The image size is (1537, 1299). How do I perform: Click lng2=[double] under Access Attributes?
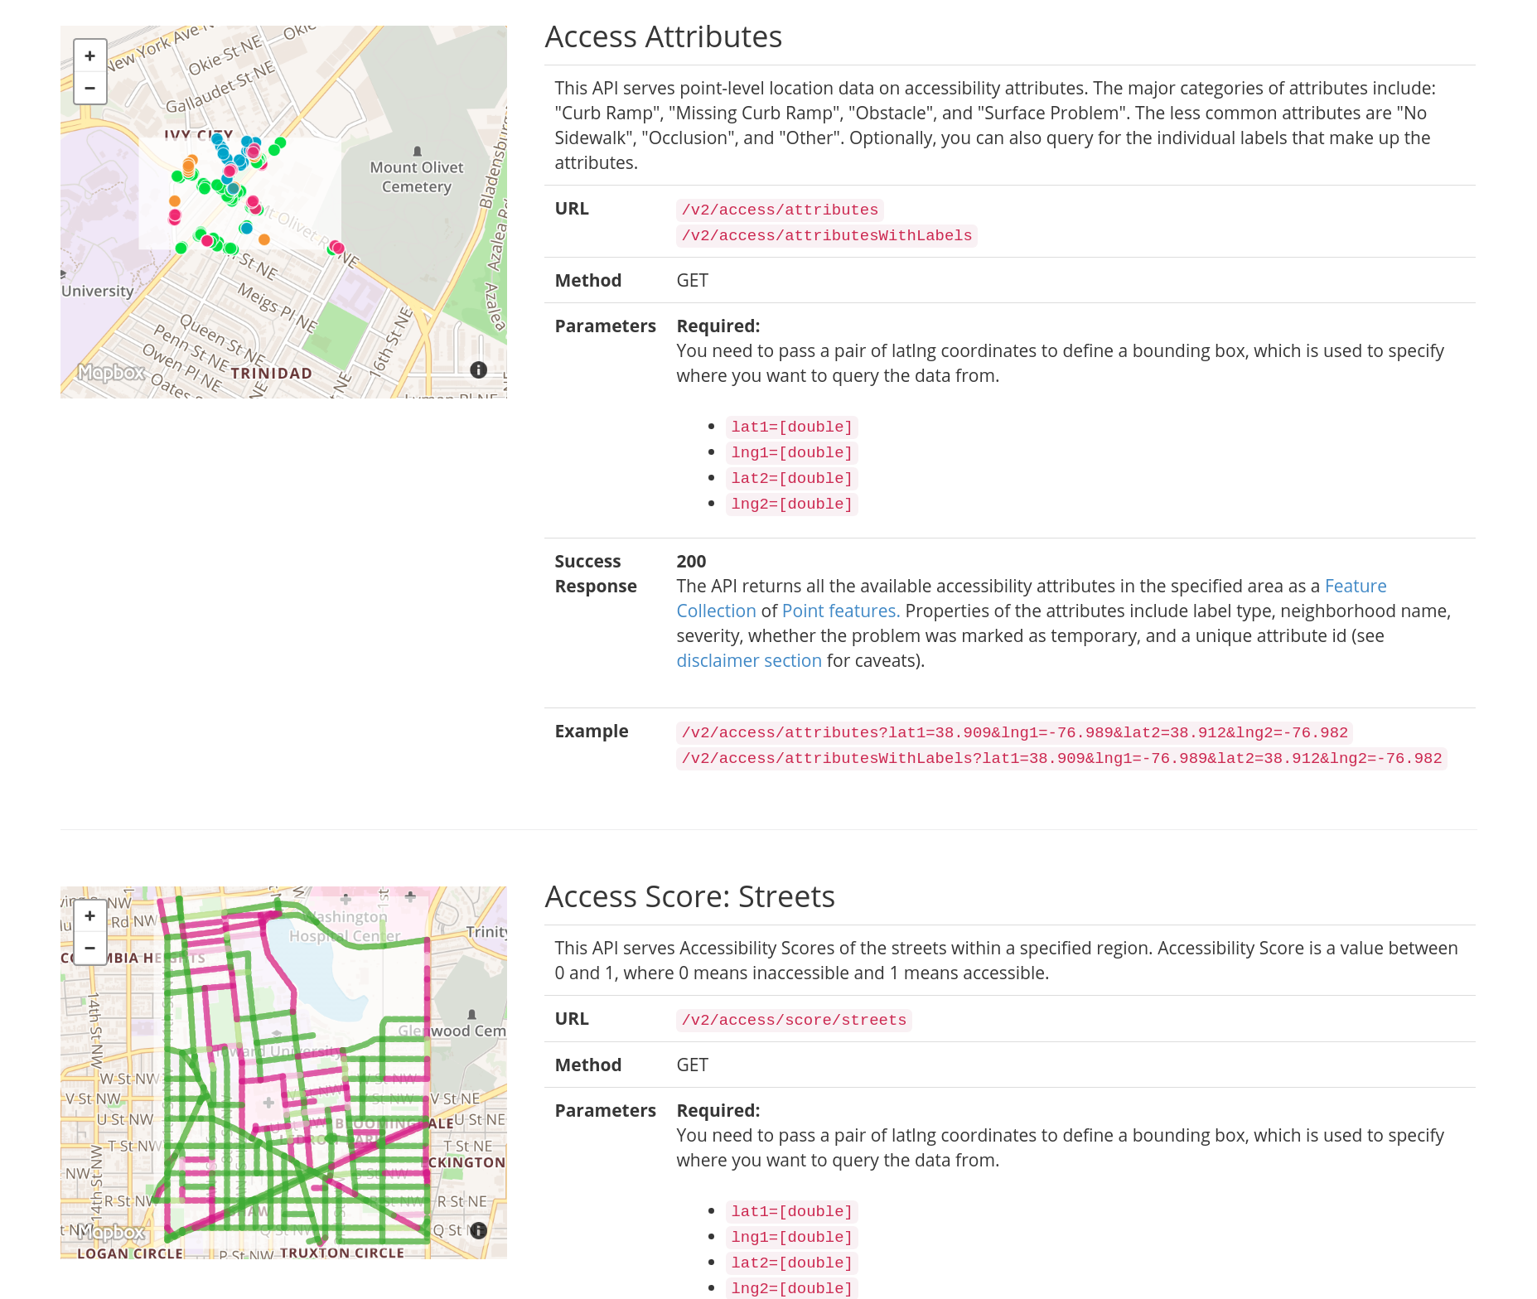[791, 505]
